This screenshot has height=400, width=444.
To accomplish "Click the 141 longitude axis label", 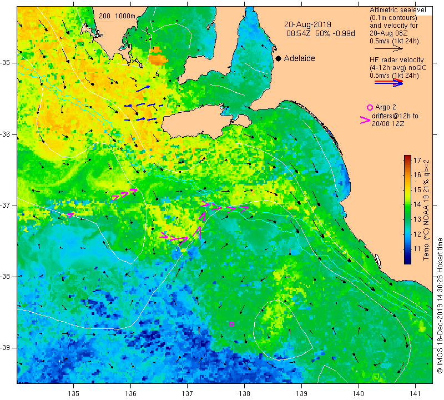I will [x=415, y=393].
